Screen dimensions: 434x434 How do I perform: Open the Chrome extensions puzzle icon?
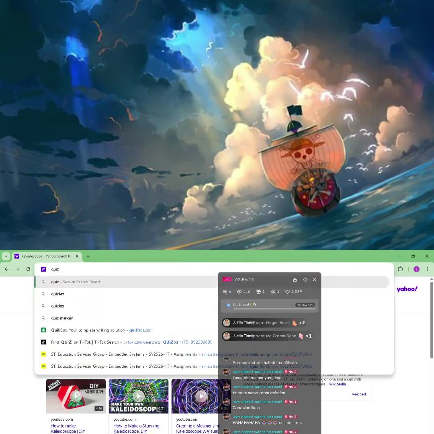coord(401,269)
